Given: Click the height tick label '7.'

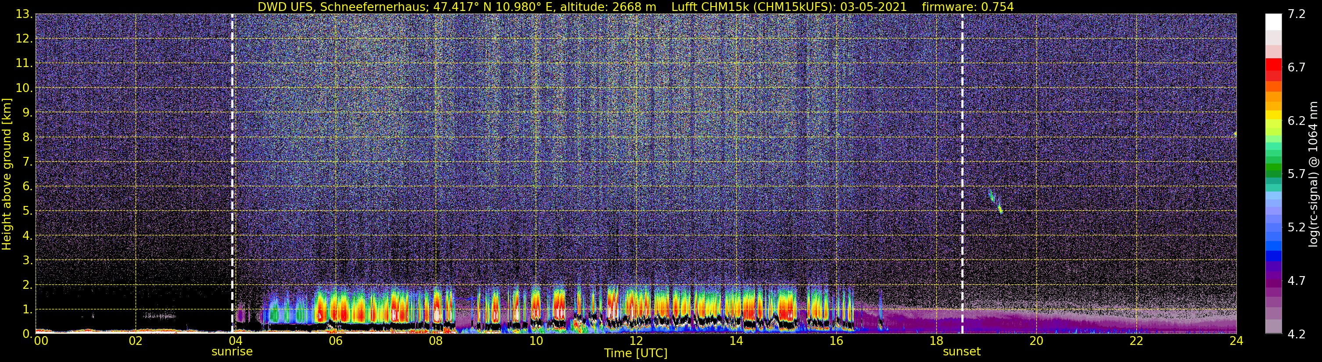Looking at the screenshot, I should click(27, 162).
